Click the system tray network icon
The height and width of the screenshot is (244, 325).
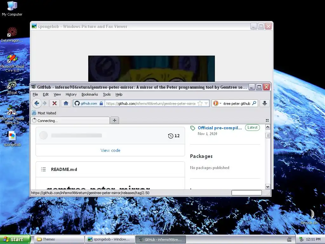[301, 239]
